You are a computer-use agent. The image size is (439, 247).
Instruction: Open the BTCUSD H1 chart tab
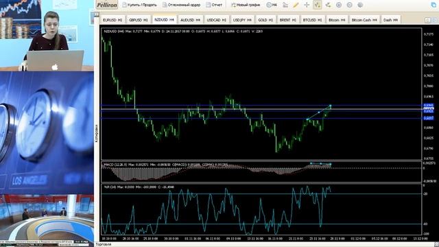click(x=312, y=20)
